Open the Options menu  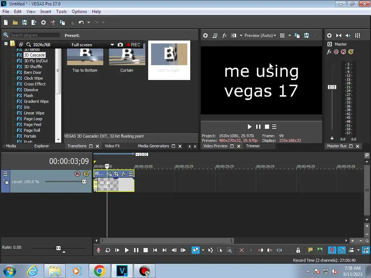79,12
